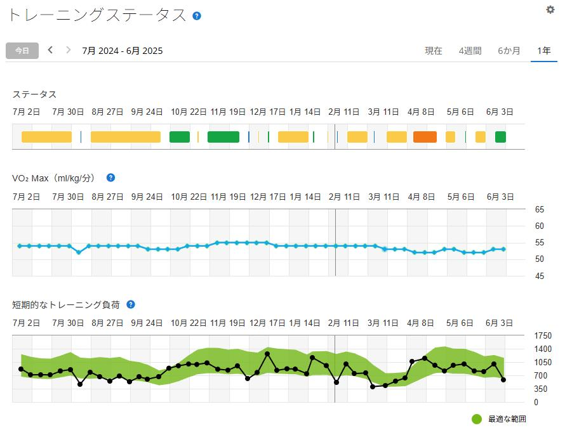Click the long yellow status bar near 8月 27日
Image resolution: width=565 pixels, height=435 pixels.
tap(126, 137)
